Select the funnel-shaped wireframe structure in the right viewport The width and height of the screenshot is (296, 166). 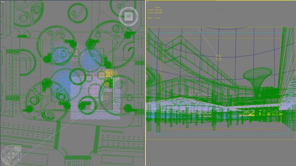point(258,83)
